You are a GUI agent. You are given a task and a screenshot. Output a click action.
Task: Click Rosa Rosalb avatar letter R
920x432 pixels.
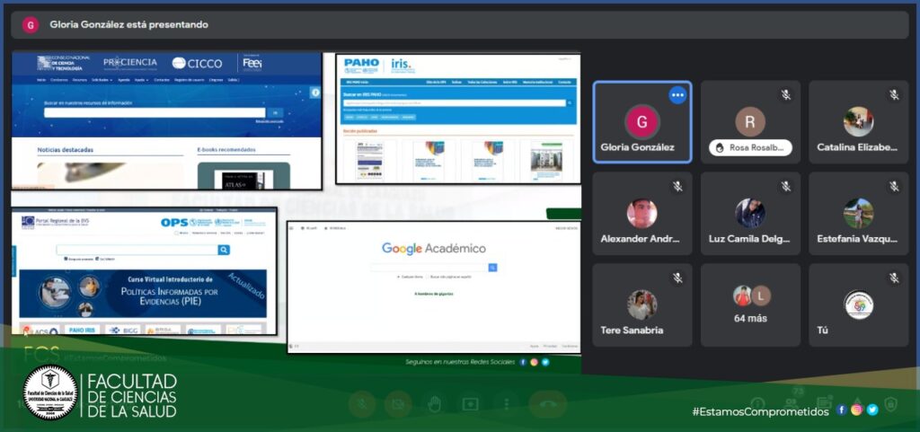[750, 122]
